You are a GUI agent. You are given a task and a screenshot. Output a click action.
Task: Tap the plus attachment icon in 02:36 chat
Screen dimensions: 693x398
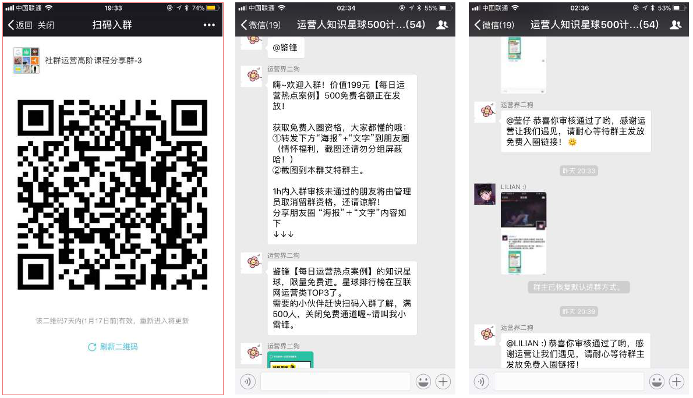677,382
